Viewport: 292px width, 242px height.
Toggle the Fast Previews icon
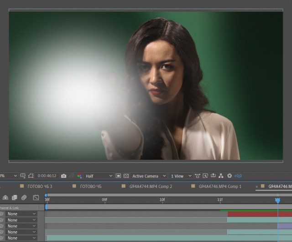point(205,176)
